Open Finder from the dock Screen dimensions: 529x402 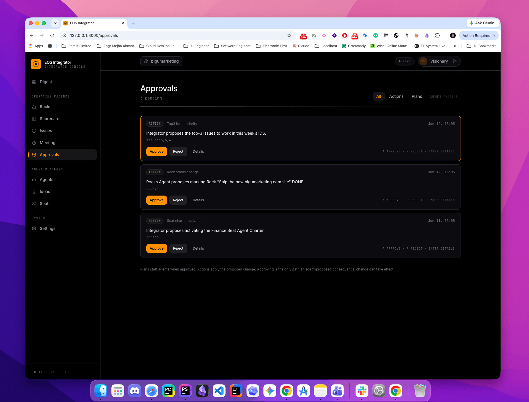101,391
